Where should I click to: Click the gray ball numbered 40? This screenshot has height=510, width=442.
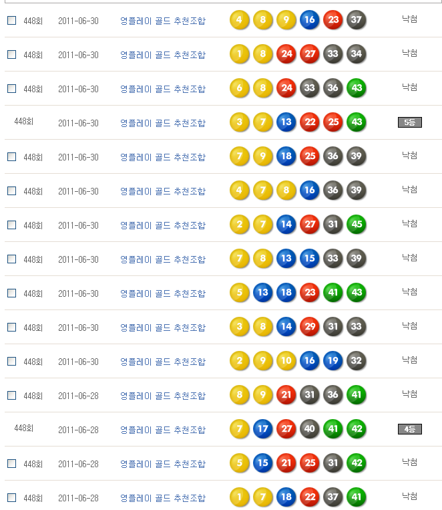pos(310,429)
